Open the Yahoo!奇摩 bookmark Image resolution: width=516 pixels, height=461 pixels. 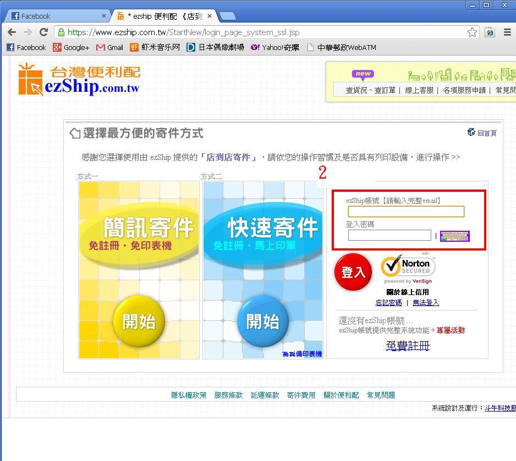[275, 47]
